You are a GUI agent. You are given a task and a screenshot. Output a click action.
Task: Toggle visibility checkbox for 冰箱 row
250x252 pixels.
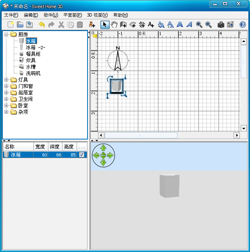(81, 154)
